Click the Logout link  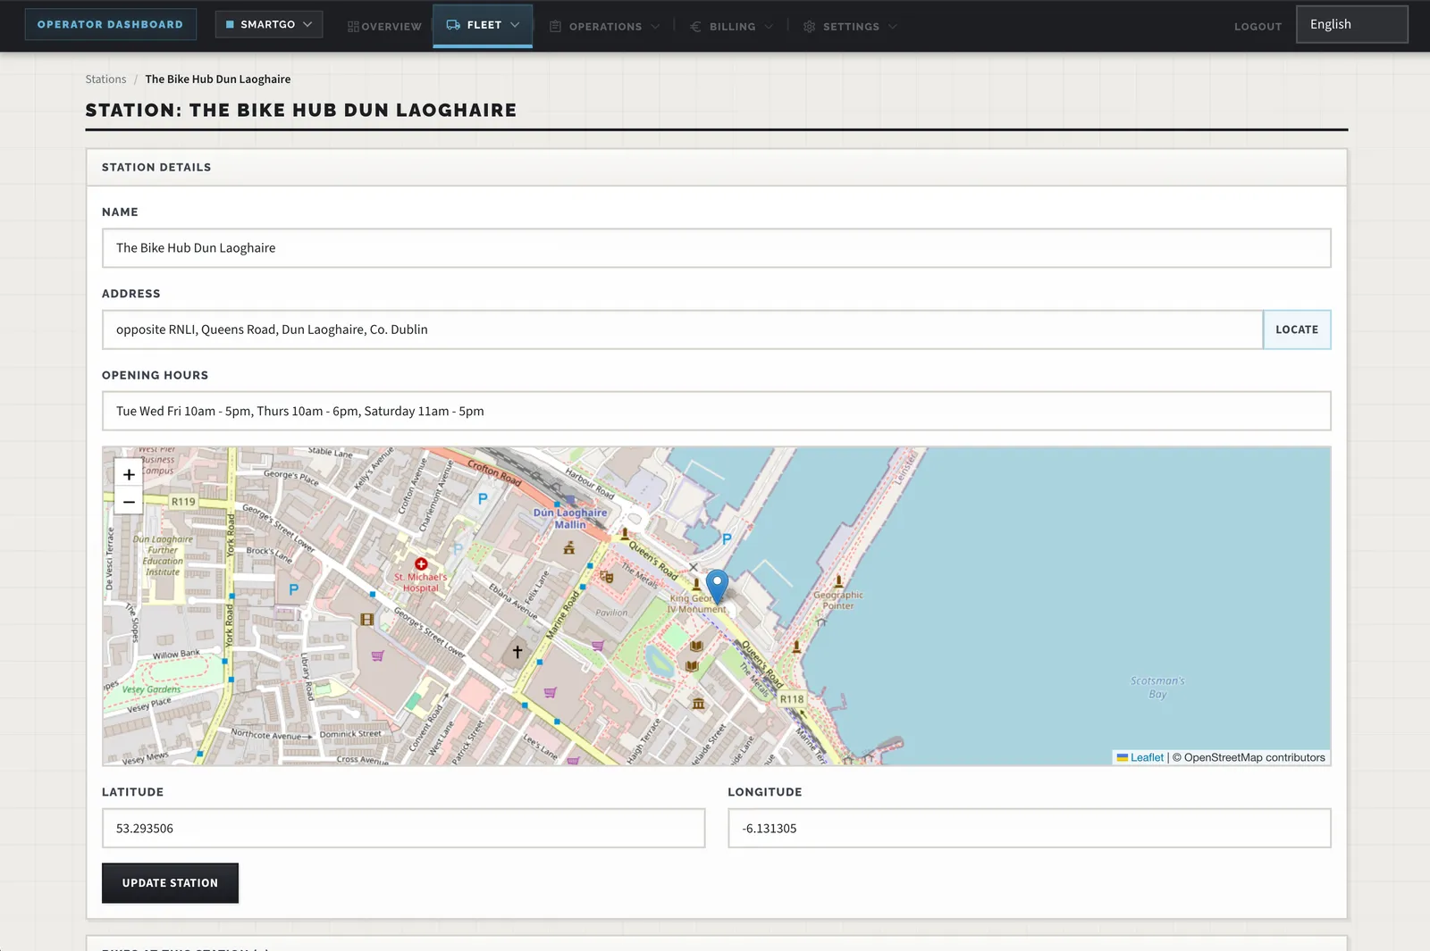pyautogui.click(x=1258, y=27)
